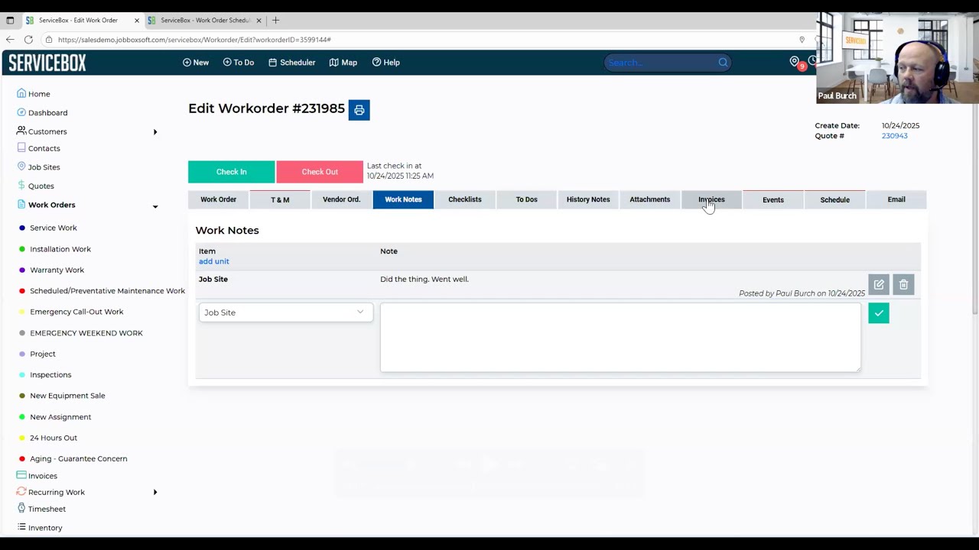Switch to the Checklists tab

(465, 199)
